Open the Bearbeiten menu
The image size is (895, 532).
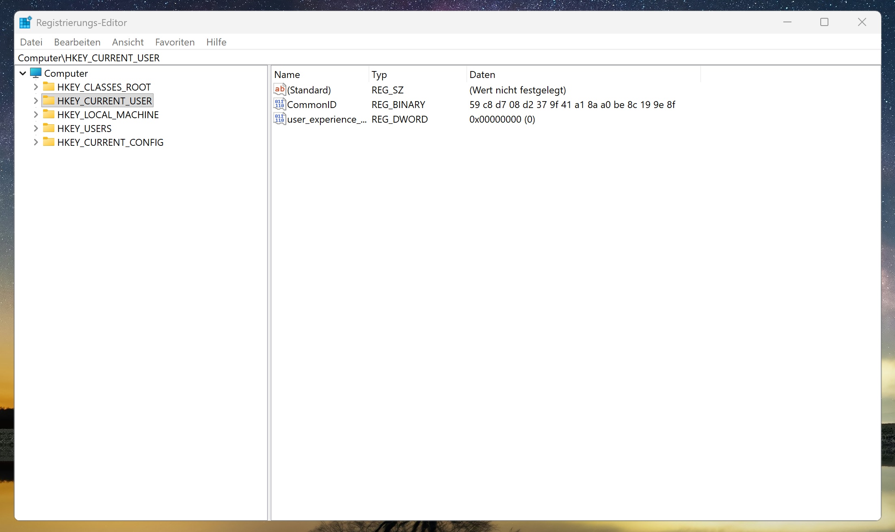click(x=77, y=42)
